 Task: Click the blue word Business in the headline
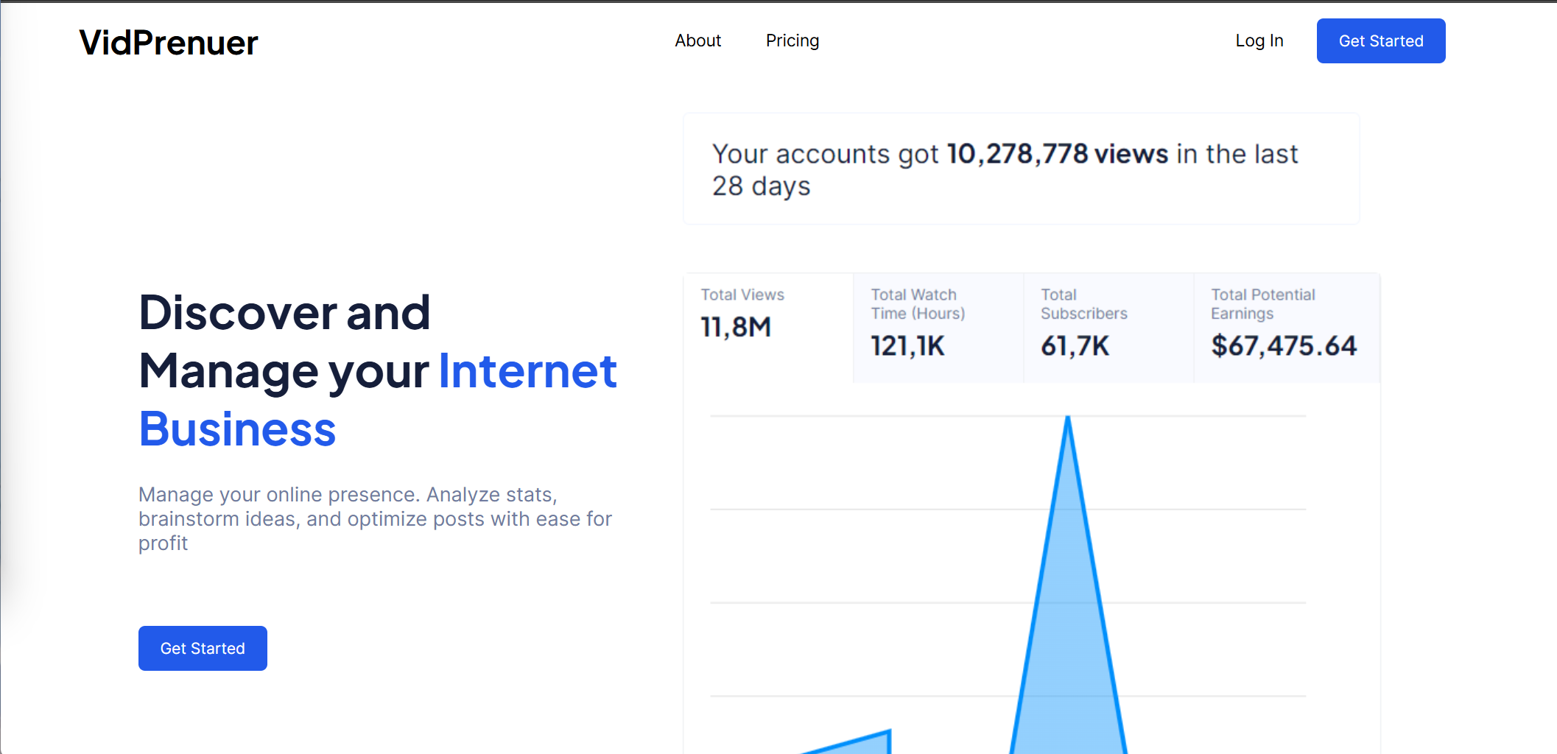point(237,429)
